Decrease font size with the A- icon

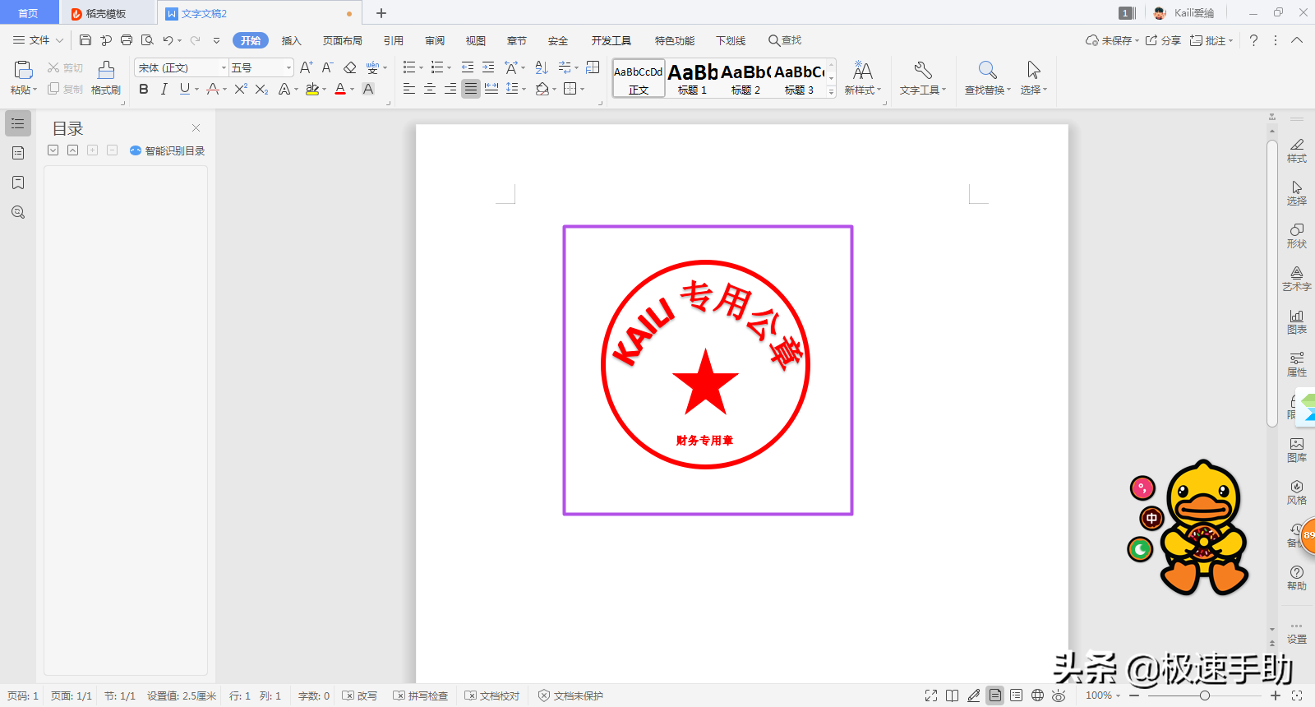pyautogui.click(x=327, y=67)
